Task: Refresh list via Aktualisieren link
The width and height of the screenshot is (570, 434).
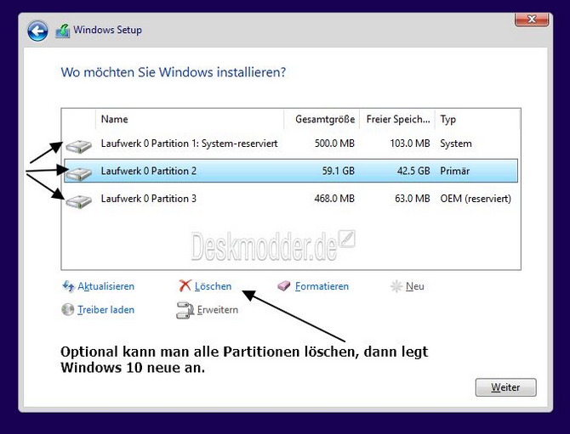Action: [x=105, y=286]
